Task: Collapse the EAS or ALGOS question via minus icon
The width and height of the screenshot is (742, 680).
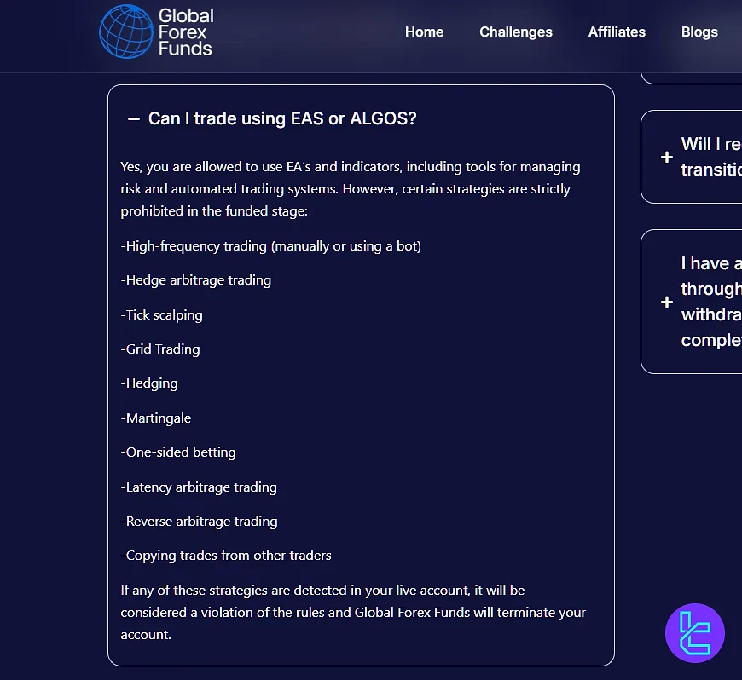Action: point(134,118)
